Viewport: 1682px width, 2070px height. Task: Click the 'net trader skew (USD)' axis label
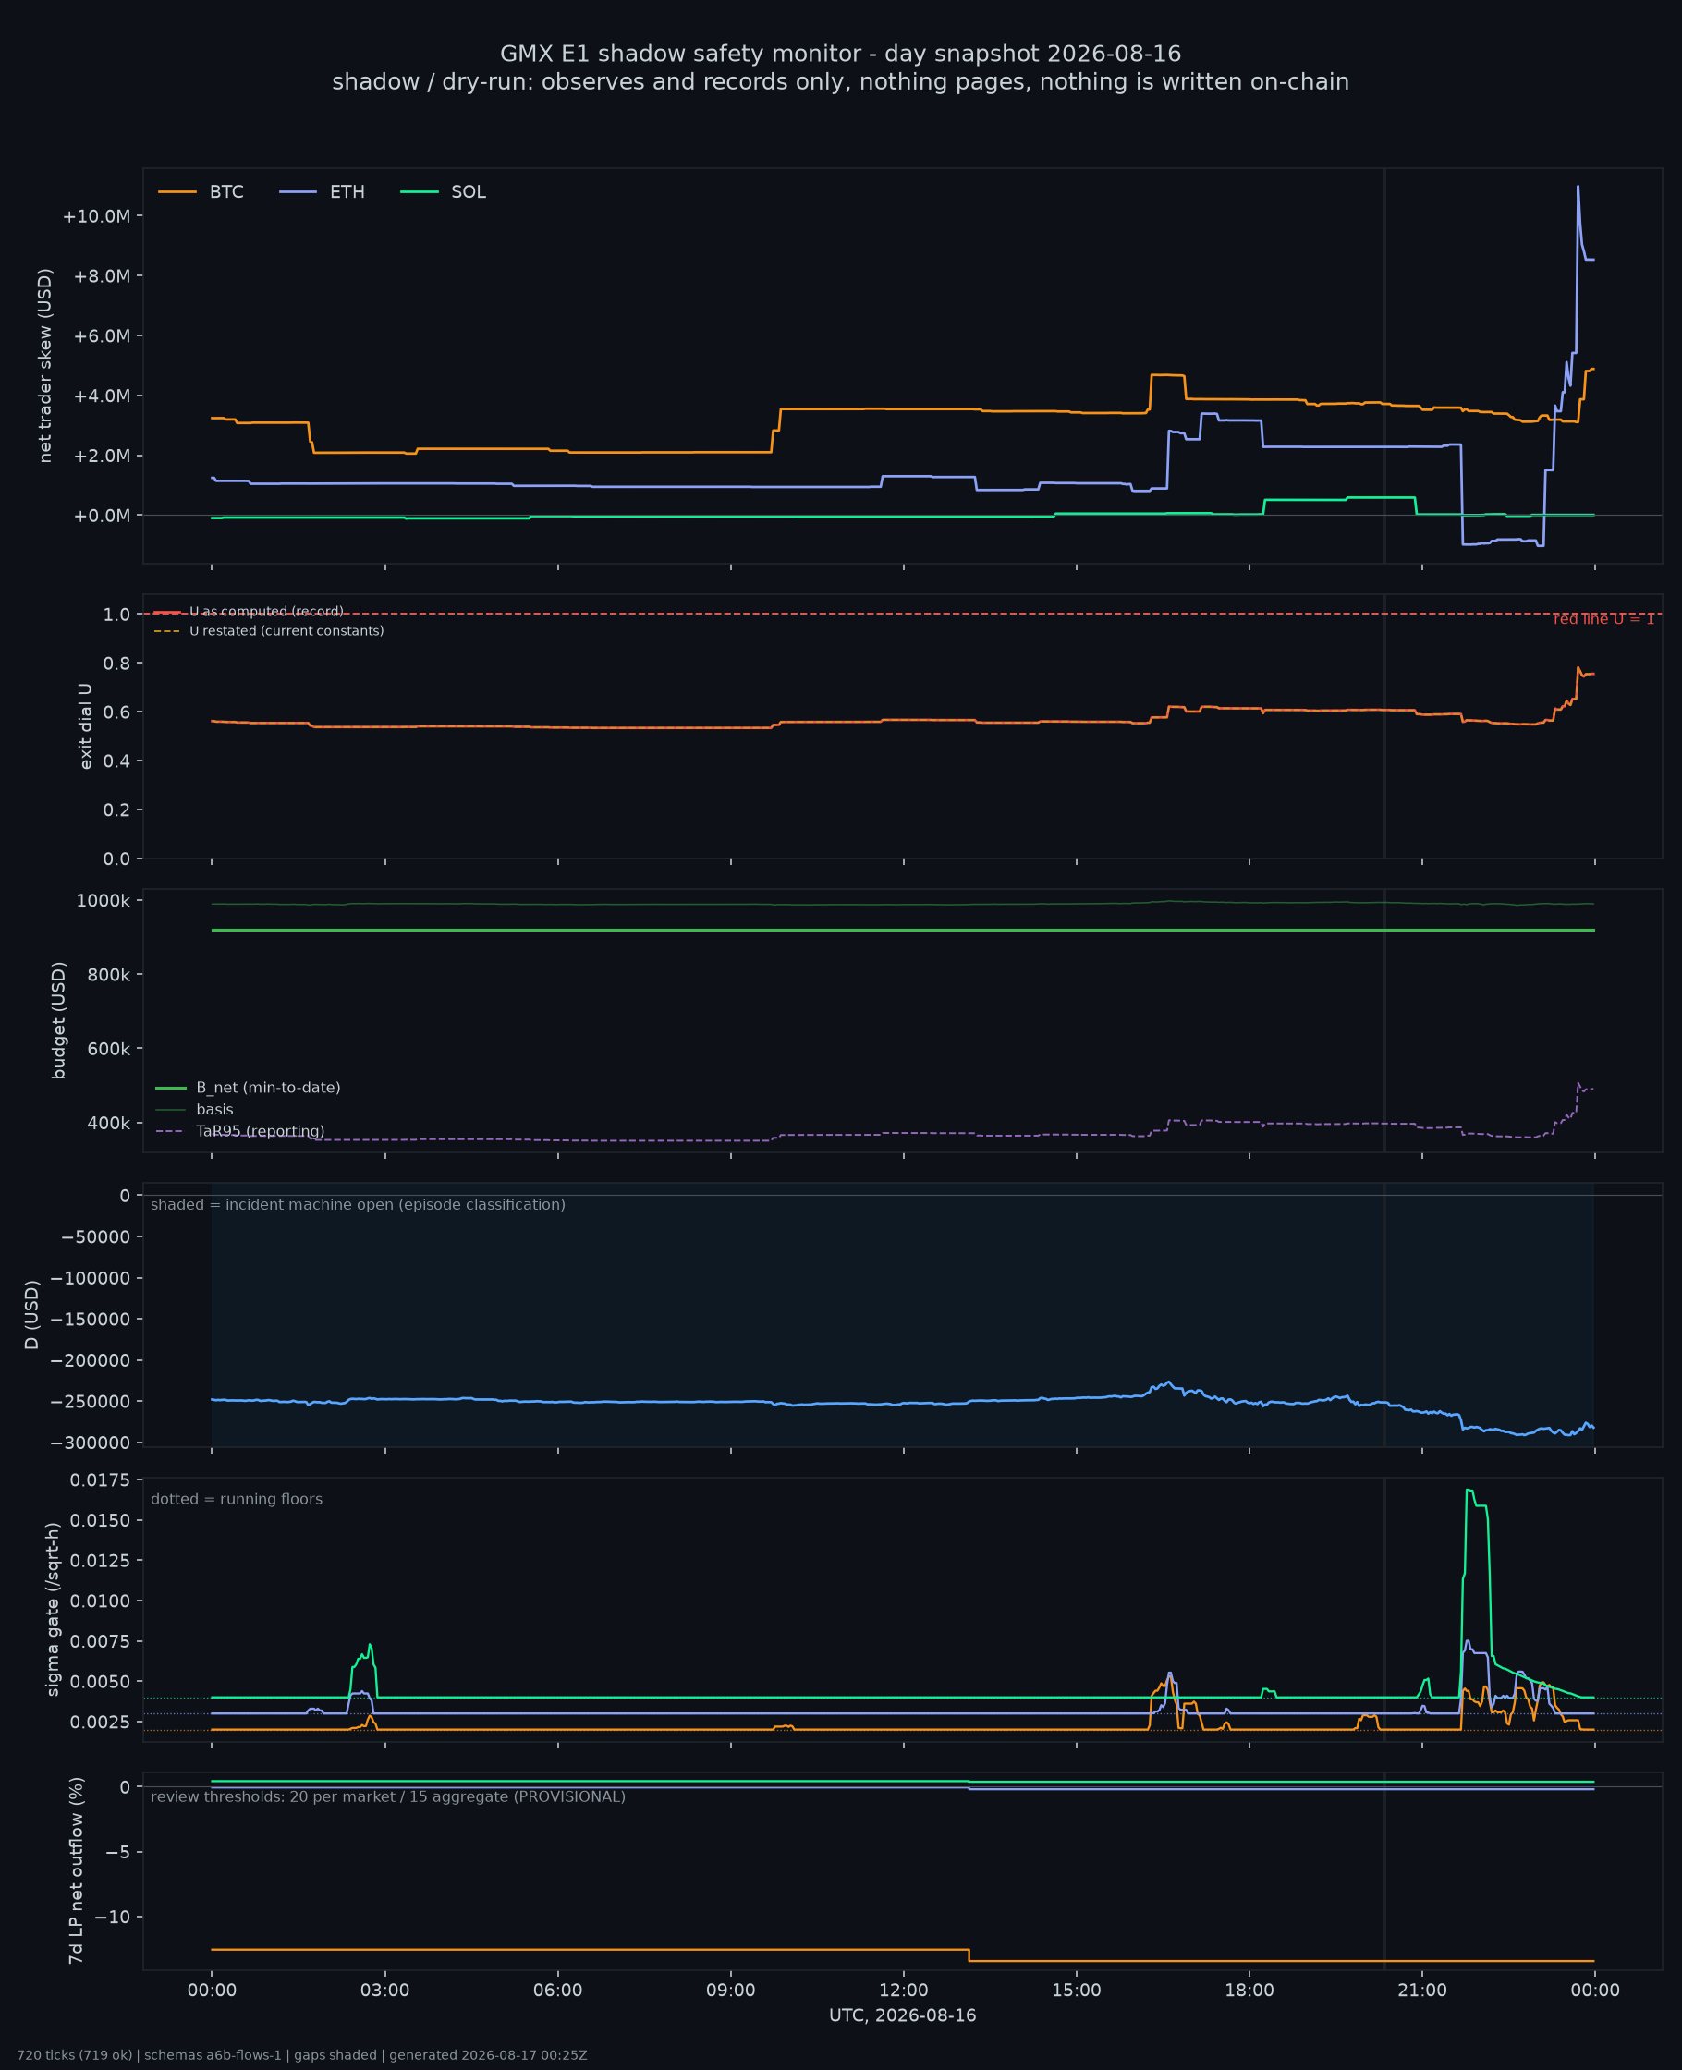point(44,365)
